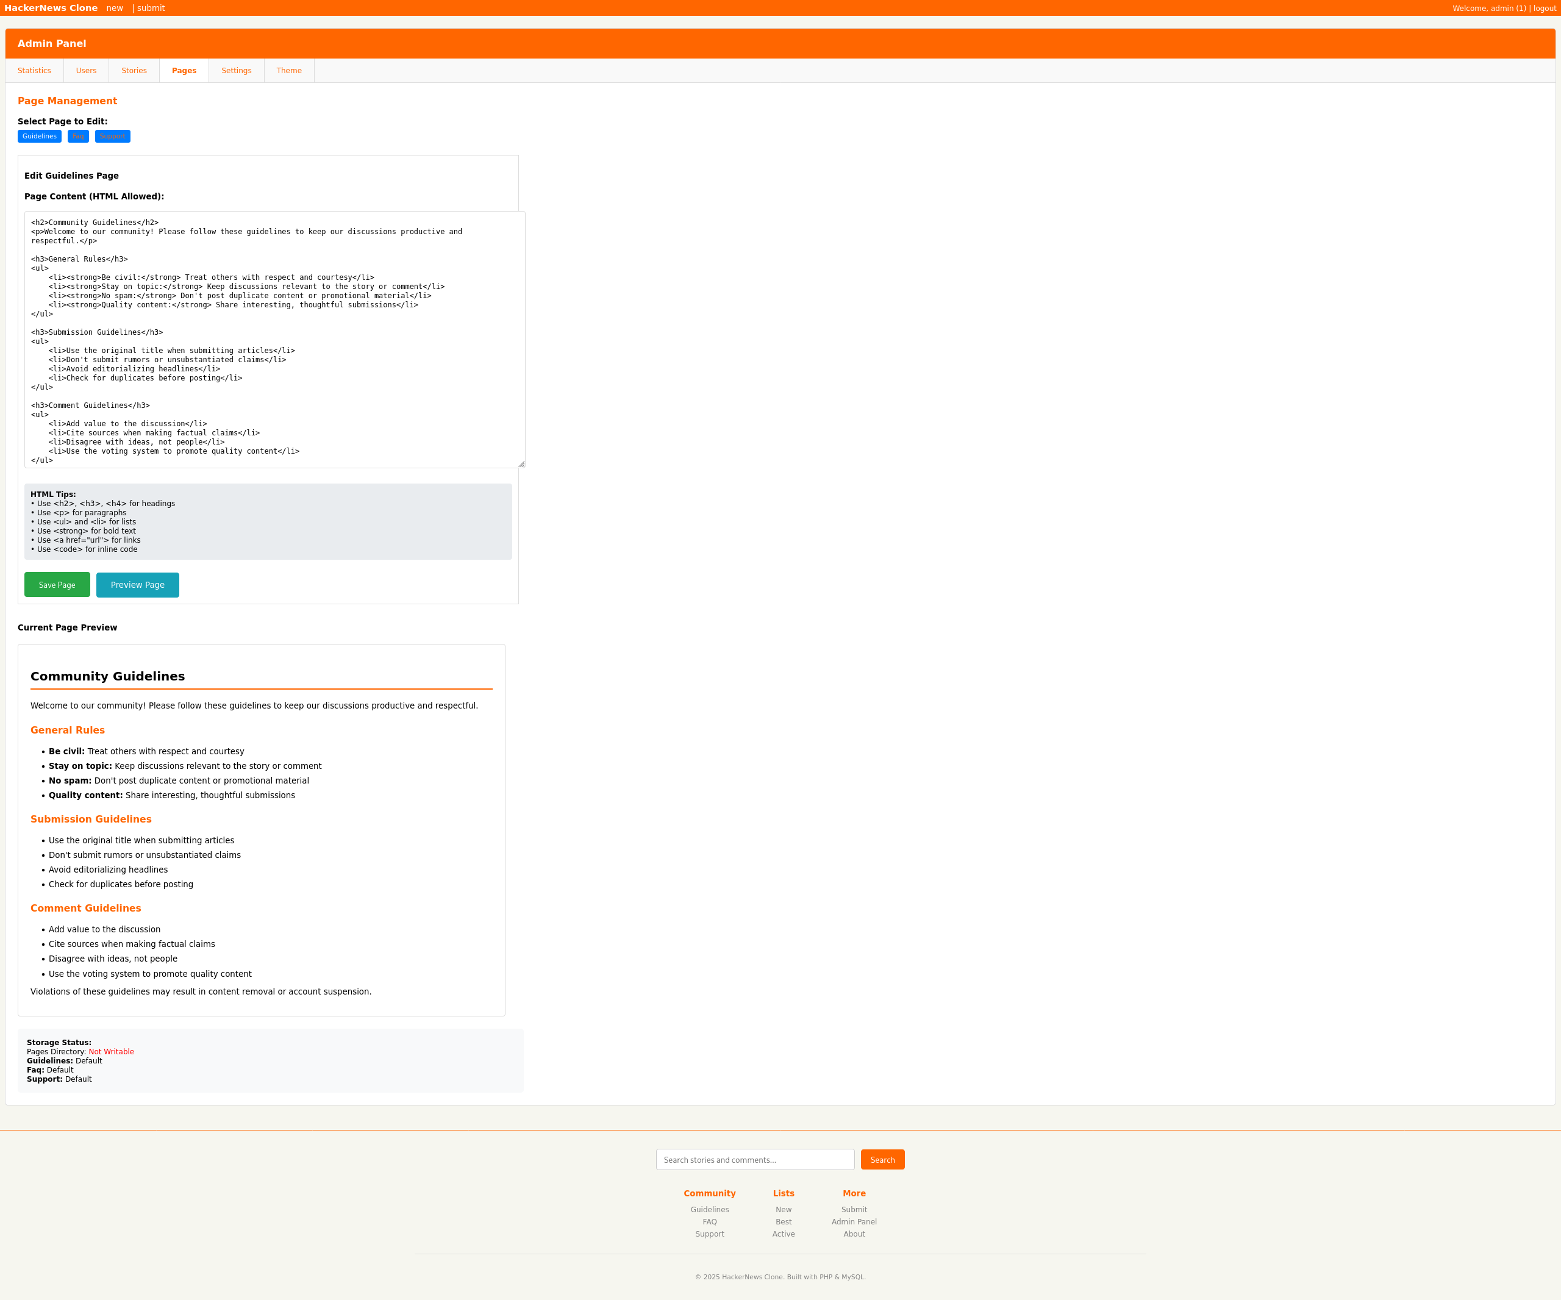Grab the textarea resize handle
The height and width of the screenshot is (1300, 1561).
point(521,464)
